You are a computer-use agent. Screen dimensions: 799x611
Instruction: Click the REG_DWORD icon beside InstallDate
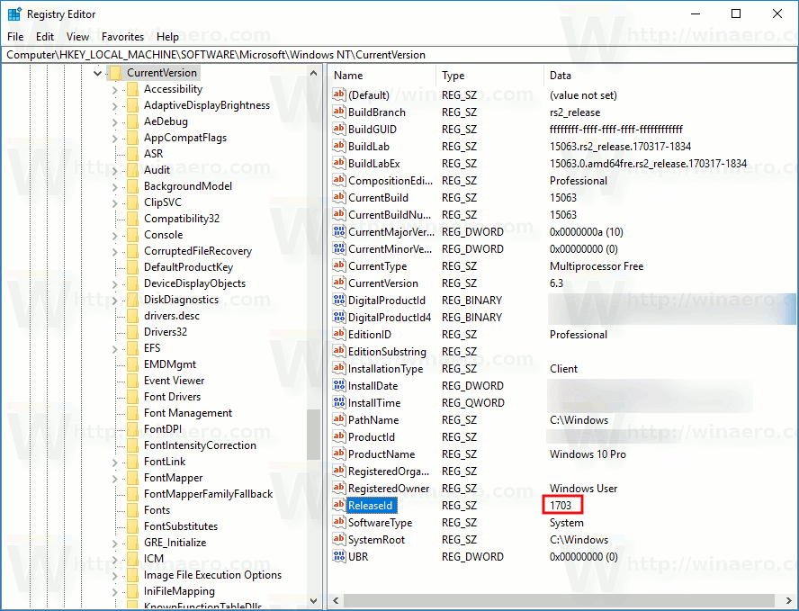[x=339, y=385]
